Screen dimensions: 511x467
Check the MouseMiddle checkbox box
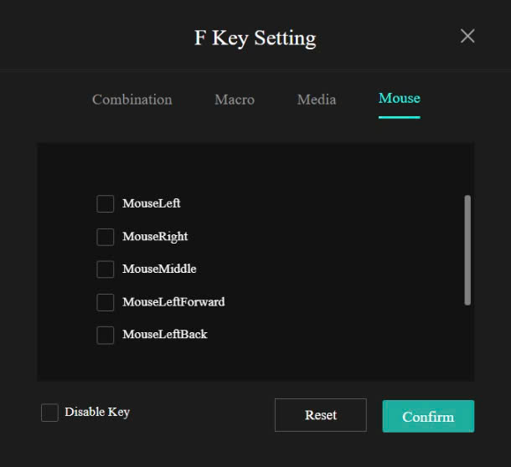(x=106, y=269)
